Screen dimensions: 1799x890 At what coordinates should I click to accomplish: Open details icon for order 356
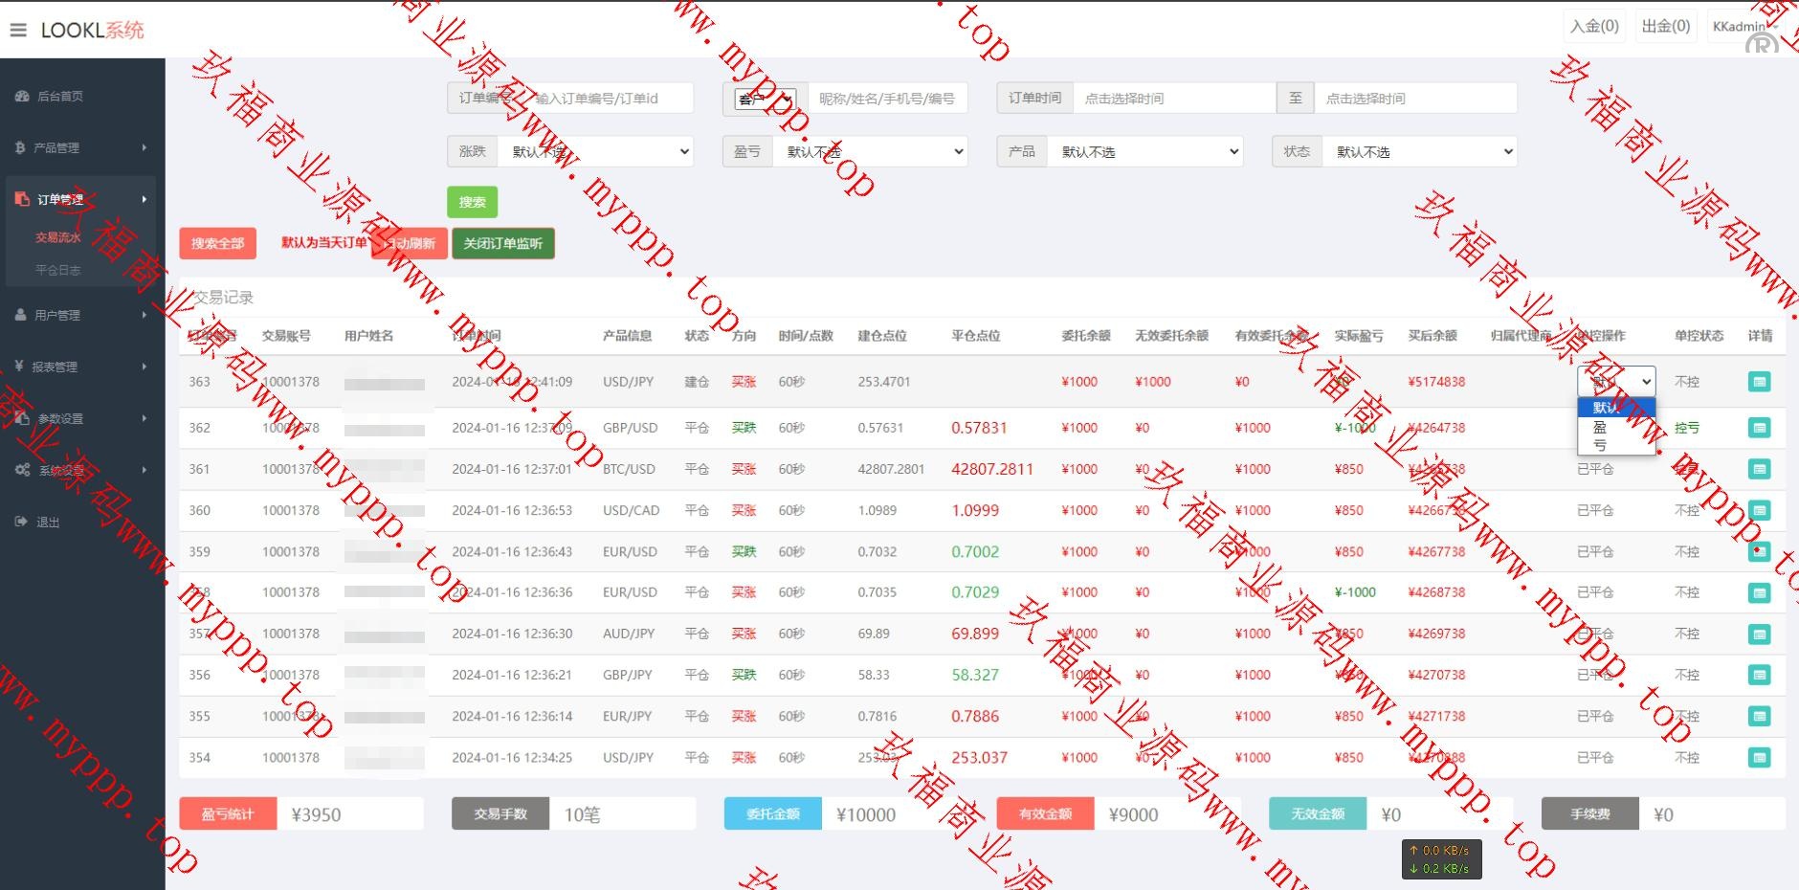coord(1759,675)
